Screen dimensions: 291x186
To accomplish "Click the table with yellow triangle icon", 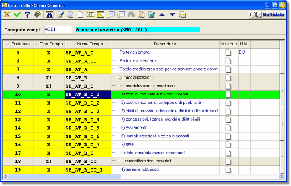I will [x=101, y=14].
